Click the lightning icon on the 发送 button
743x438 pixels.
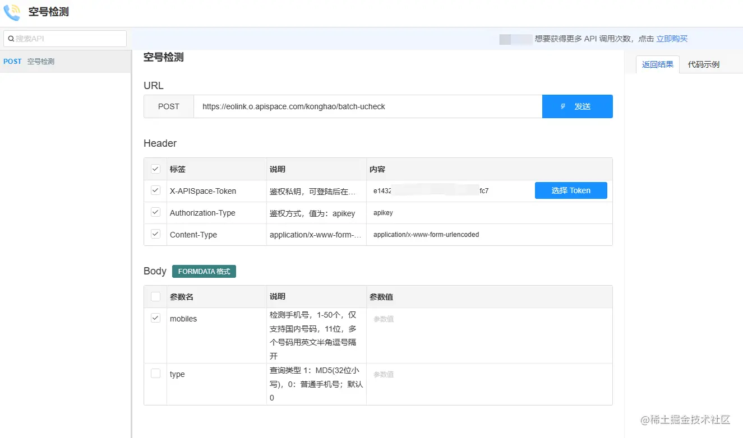tap(563, 106)
